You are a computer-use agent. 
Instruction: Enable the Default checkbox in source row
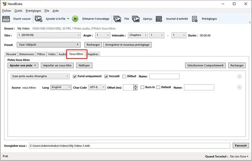158,87
